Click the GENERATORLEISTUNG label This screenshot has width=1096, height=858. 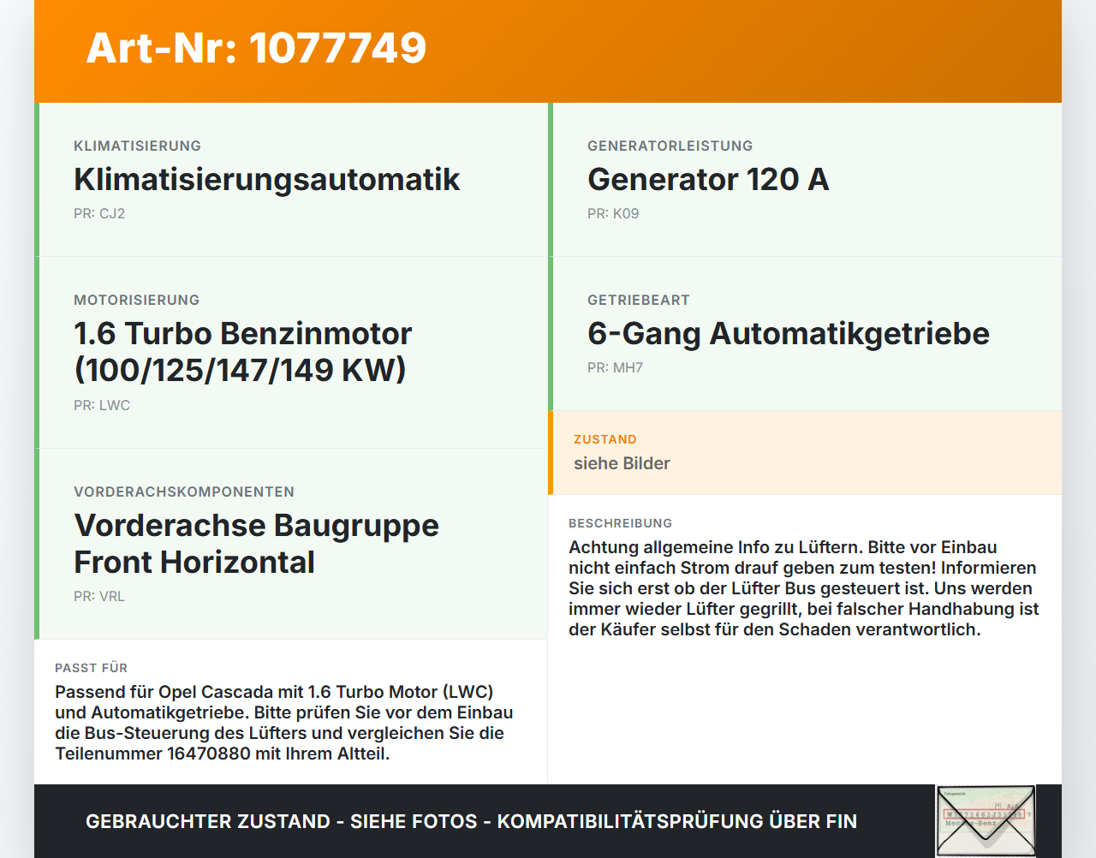[670, 146]
